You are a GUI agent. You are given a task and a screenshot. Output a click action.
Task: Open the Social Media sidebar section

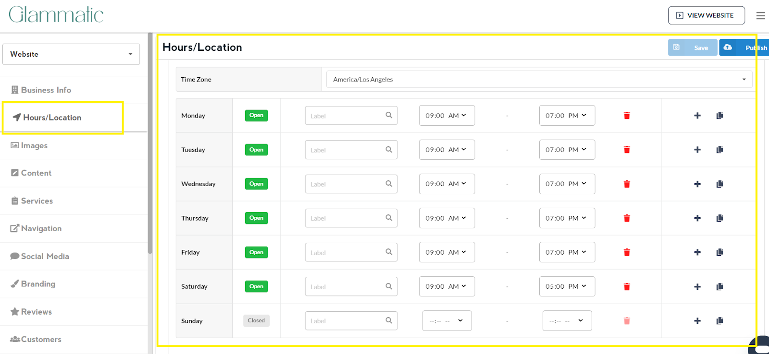[x=45, y=256]
